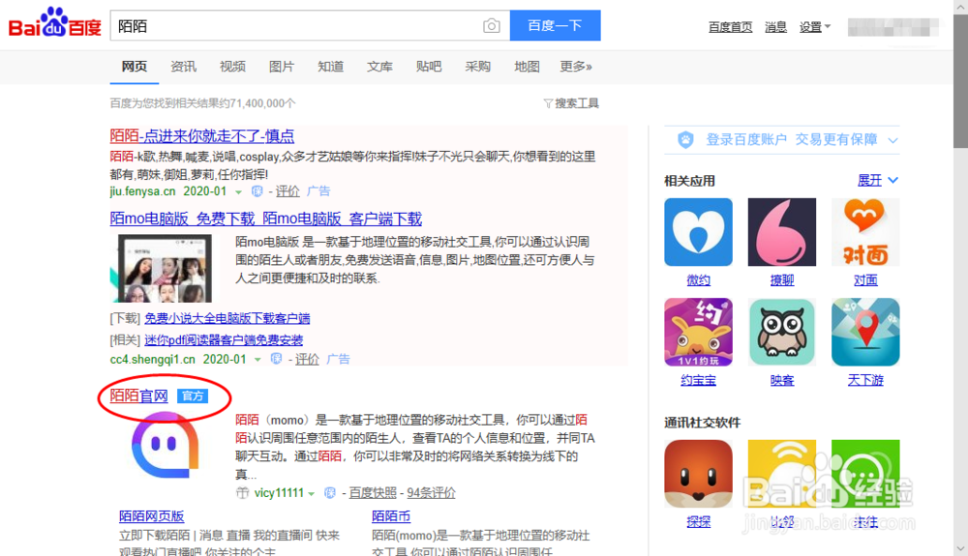Viewport: 968px width, 556px height.
Task: Open the 微约 app icon
Action: (698, 232)
